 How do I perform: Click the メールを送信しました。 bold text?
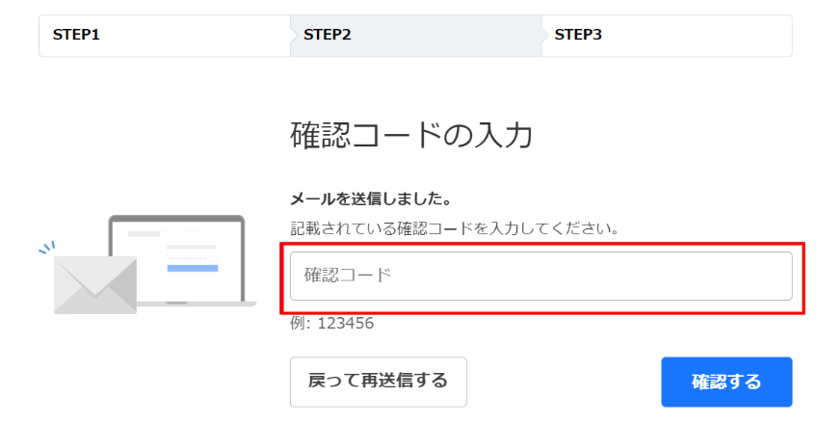371,199
